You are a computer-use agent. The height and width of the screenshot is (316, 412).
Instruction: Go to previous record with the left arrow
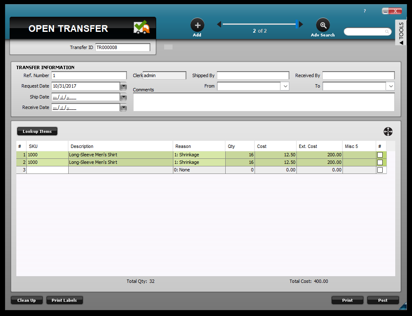click(x=219, y=24)
